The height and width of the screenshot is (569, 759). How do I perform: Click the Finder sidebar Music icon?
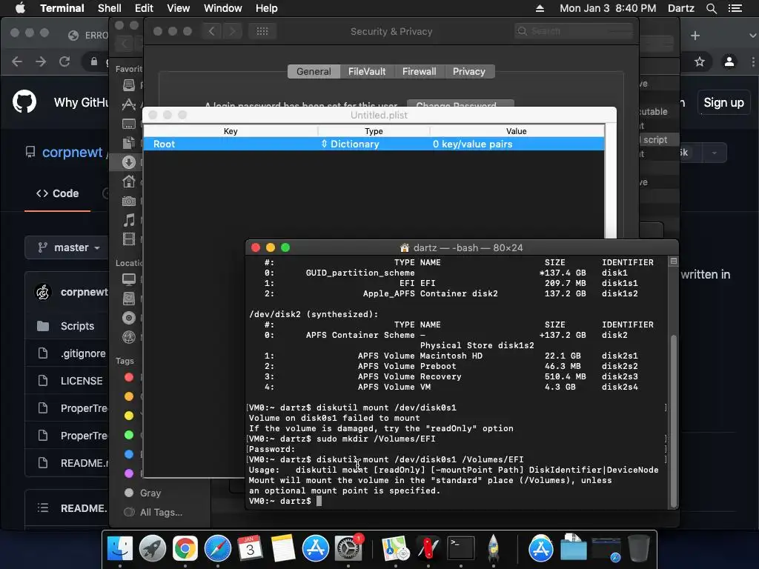129,220
